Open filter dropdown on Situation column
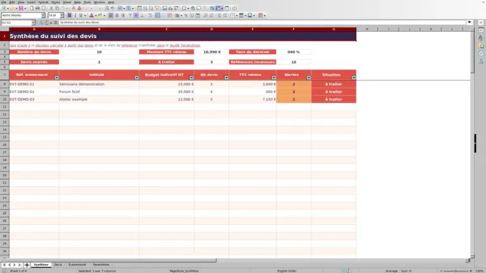Viewport: 486px width, 273px height. coord(354,78)
